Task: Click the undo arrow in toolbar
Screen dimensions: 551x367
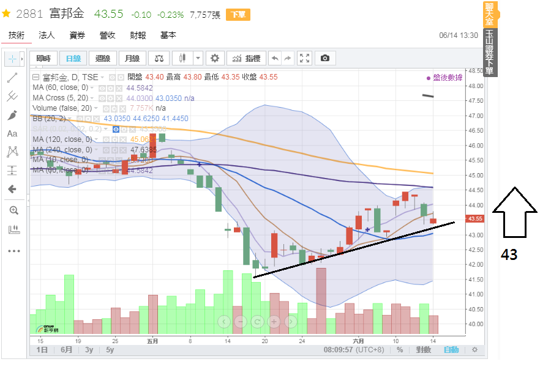Action: point(275,58)
